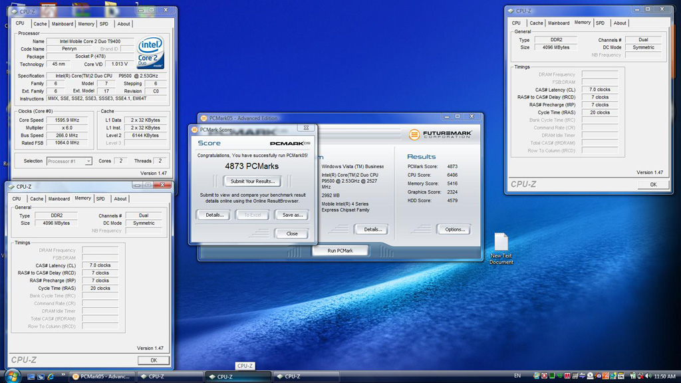Select Cache tab in bottom-left CPU-Z
Screen dimensions: 681x383
[x=37, y=199]
